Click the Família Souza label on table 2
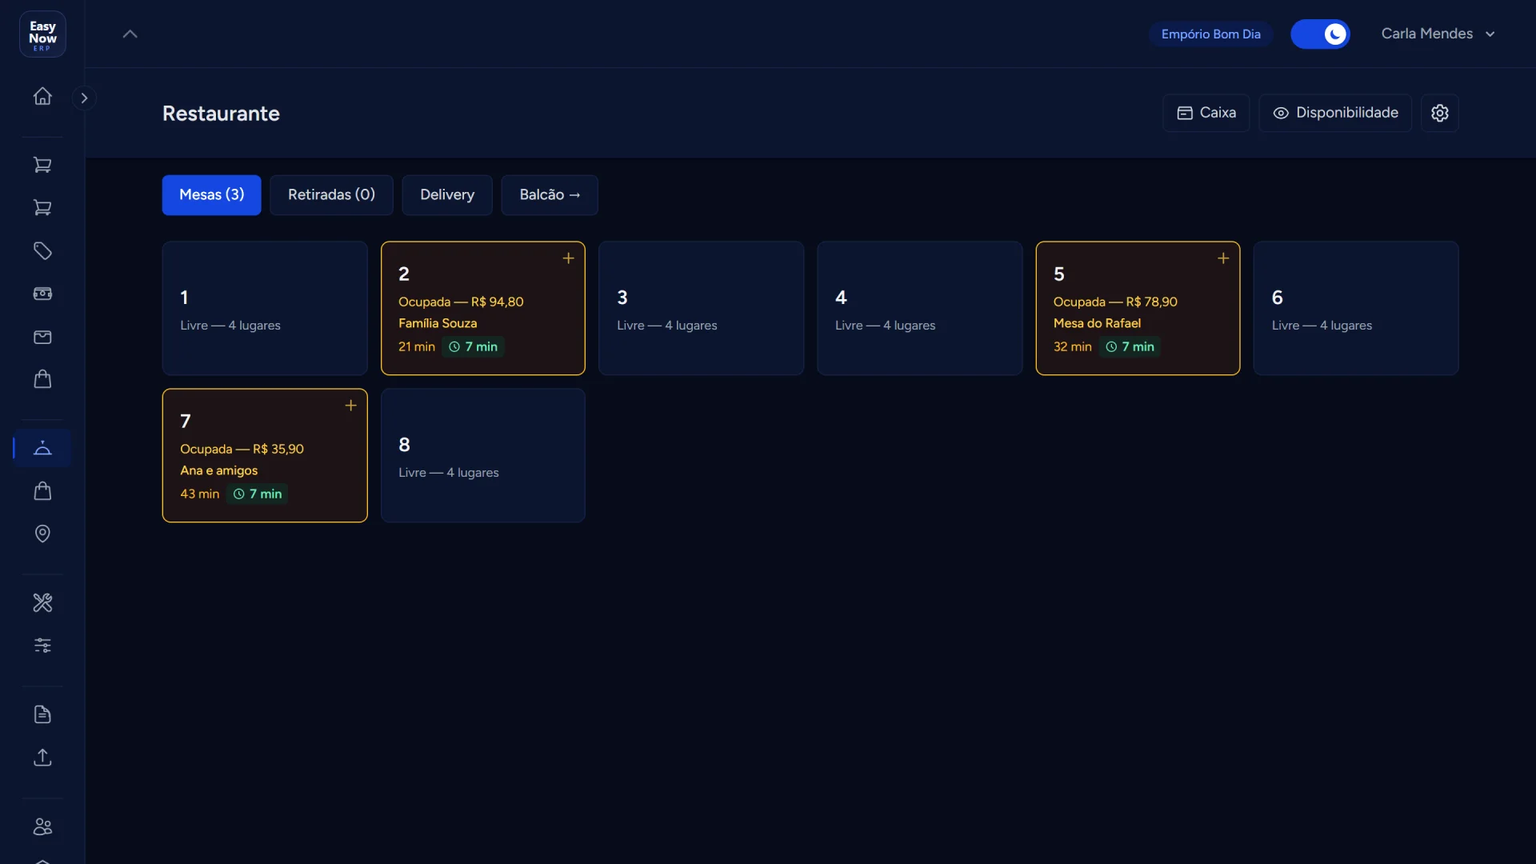 438,323
